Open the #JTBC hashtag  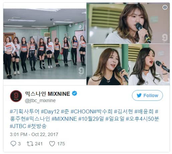coord(18,126)
